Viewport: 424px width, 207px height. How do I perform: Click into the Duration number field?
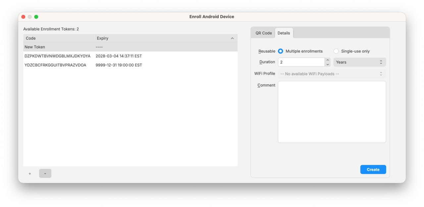[301, 62]
